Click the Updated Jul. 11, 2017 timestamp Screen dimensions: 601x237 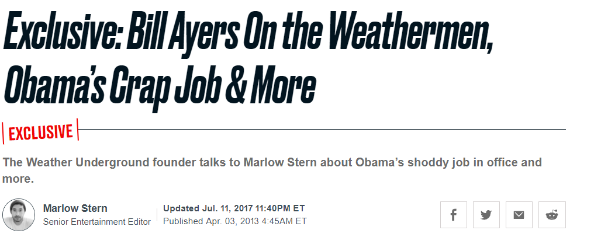pos(234,208)
